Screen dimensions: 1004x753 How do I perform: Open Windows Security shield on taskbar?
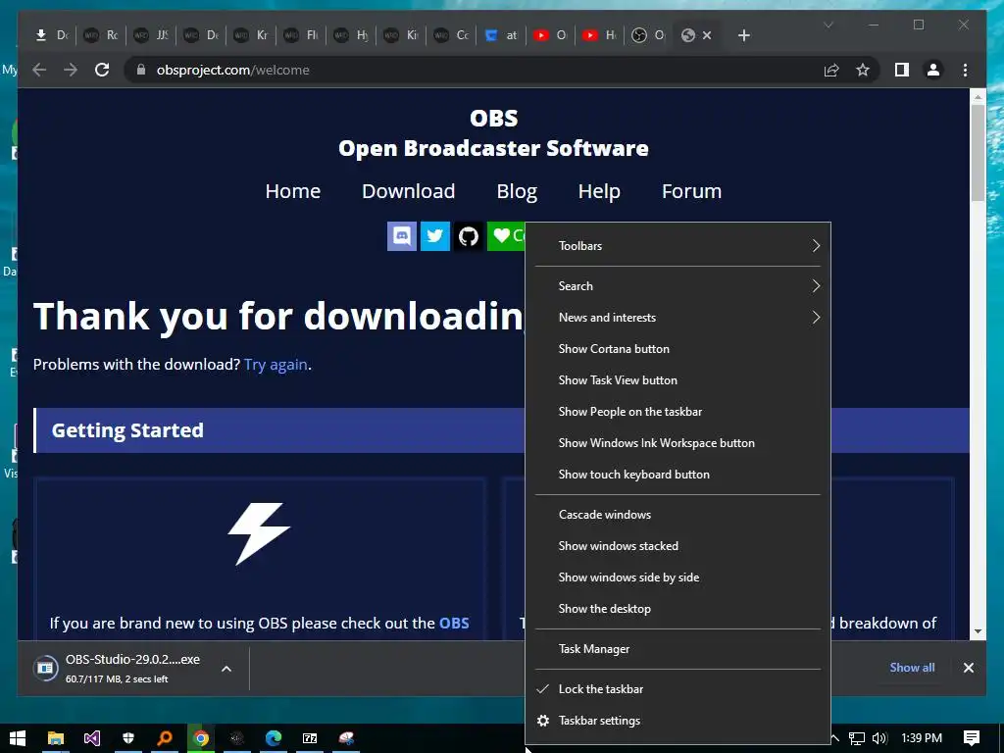click(128, 738)
